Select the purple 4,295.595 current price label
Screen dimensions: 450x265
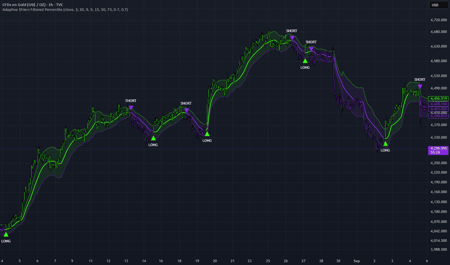(438, 150)
